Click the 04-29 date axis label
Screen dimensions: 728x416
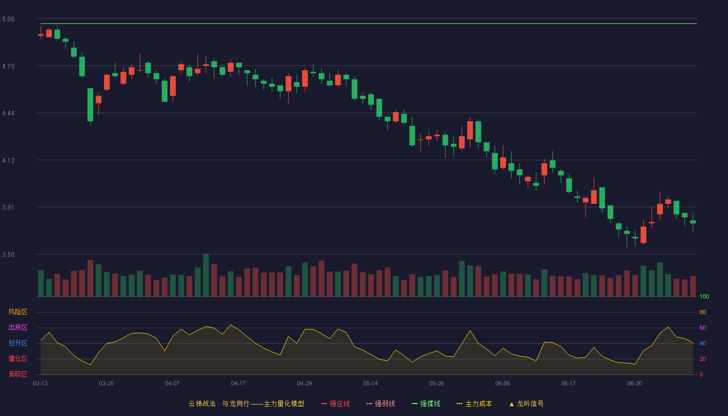click(x=304, y=383)
